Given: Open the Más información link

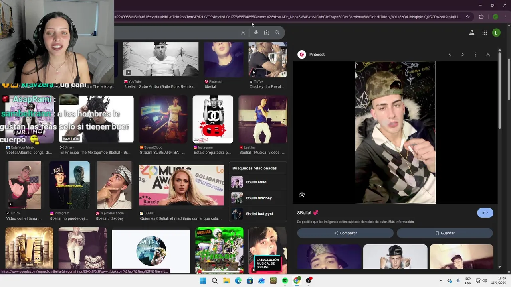Looking at the screenshot, I should point(401,222).
